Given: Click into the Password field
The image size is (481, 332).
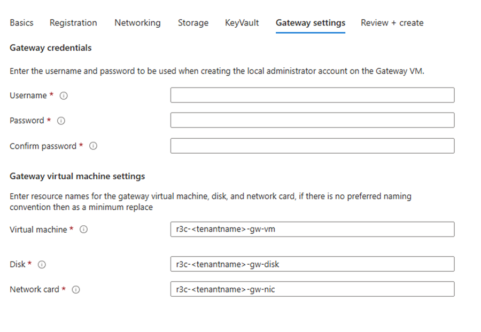Looking at the screenshot, I should pos(312,120).
